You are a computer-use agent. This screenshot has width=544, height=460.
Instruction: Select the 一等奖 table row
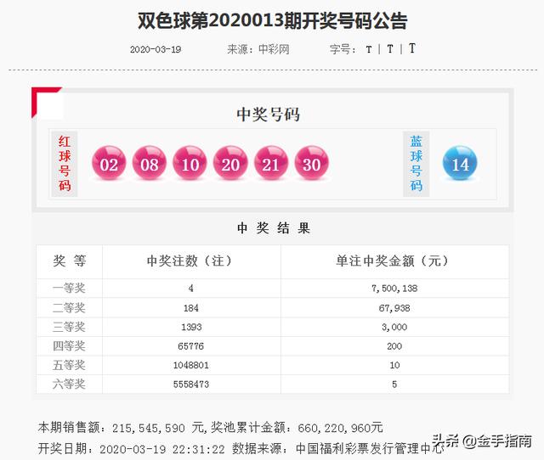coord(272,289)
